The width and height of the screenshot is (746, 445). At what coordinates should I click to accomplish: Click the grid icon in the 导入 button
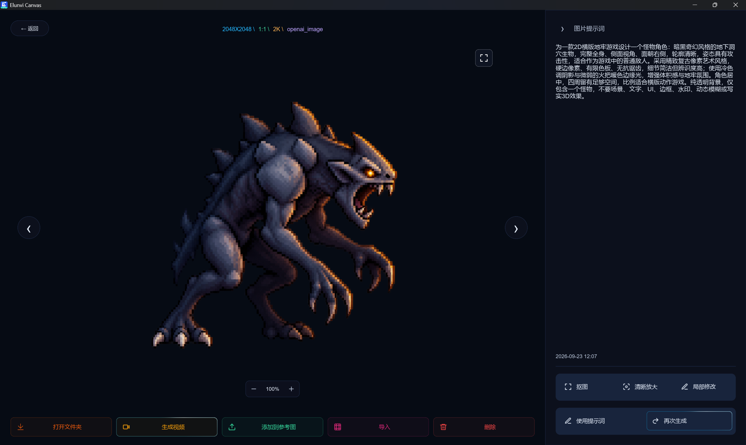(338, 427)
